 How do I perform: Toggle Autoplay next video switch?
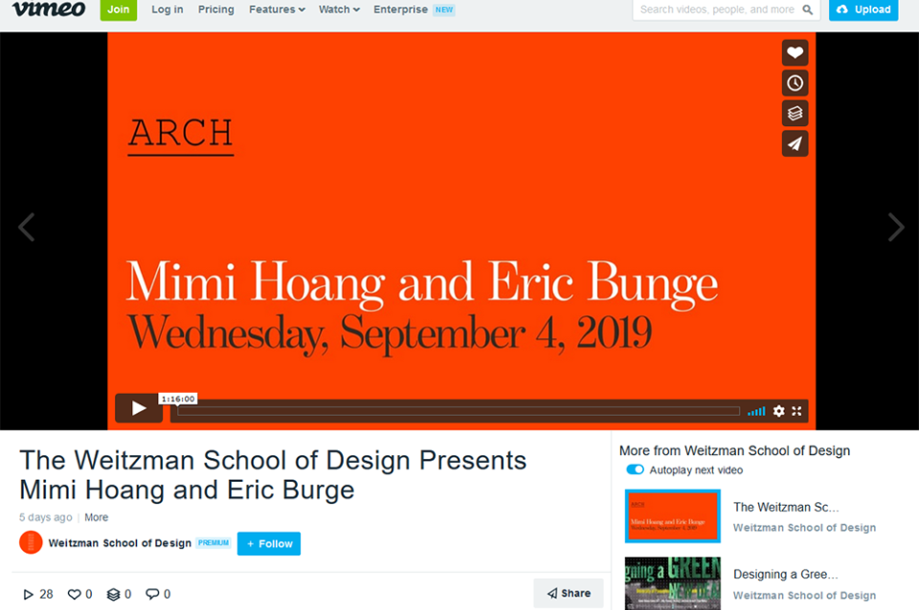635,469
